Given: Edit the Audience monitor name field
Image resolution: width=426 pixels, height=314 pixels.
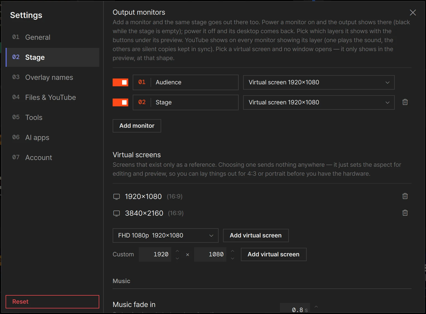Looking at the screenshot, I should coord(186,82).
